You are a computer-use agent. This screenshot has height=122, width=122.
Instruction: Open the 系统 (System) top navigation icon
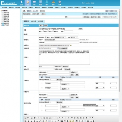pyautogui.click(x=21, y=3)
